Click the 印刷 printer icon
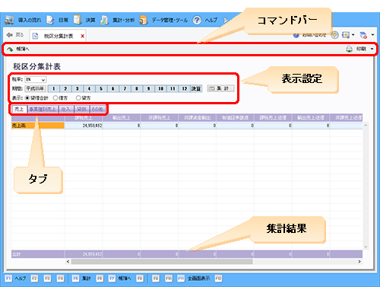 349,49
